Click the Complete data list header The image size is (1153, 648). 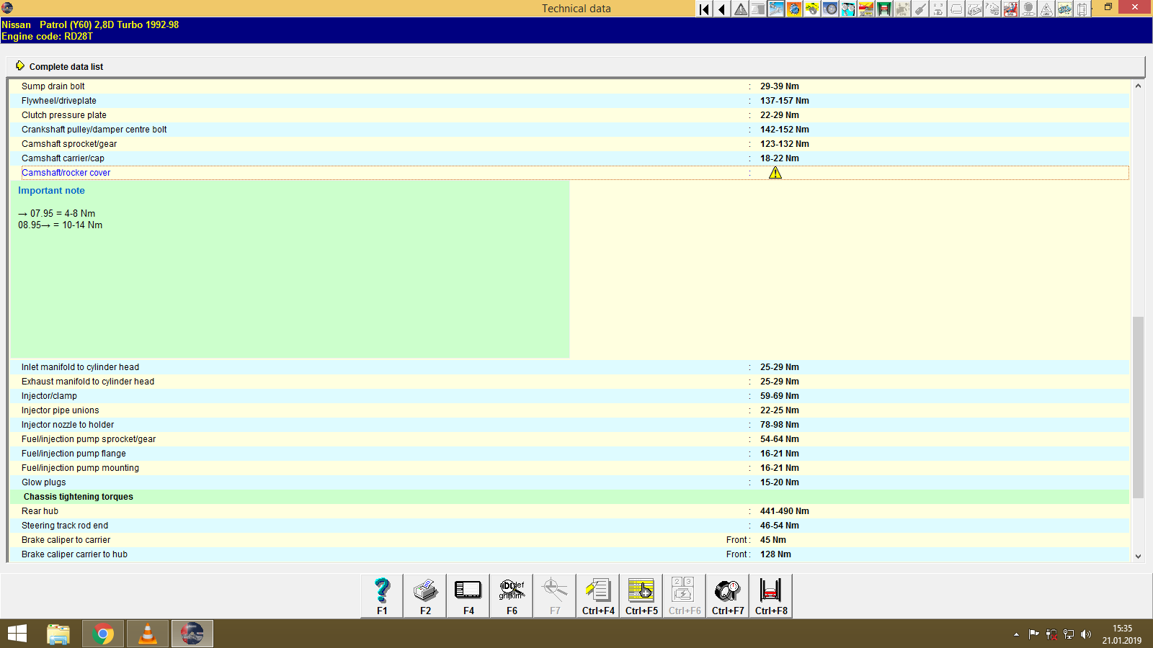tap(66, 66)
